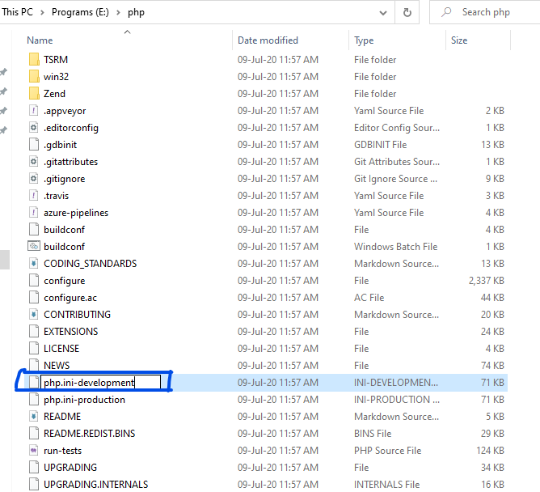Screen dimensions: 540x492
Task: Click the Windows Batch File type text
Action: pos(395,246)
